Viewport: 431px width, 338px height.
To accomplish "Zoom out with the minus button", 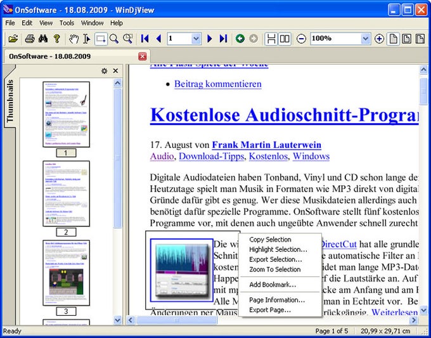I will [302, 39].
